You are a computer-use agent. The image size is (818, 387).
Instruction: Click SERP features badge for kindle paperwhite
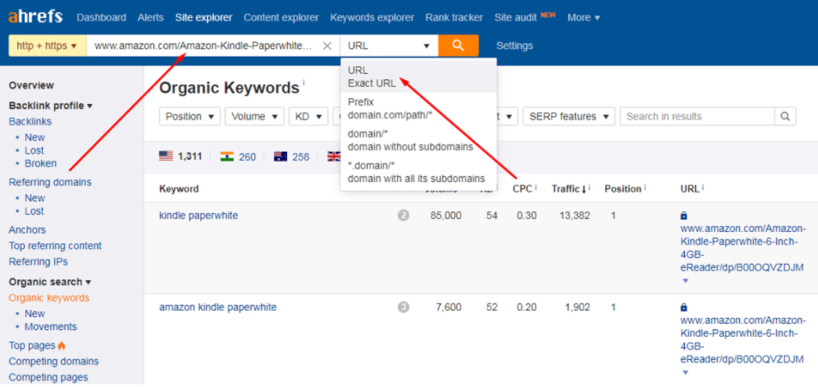[x=403, y=215]
